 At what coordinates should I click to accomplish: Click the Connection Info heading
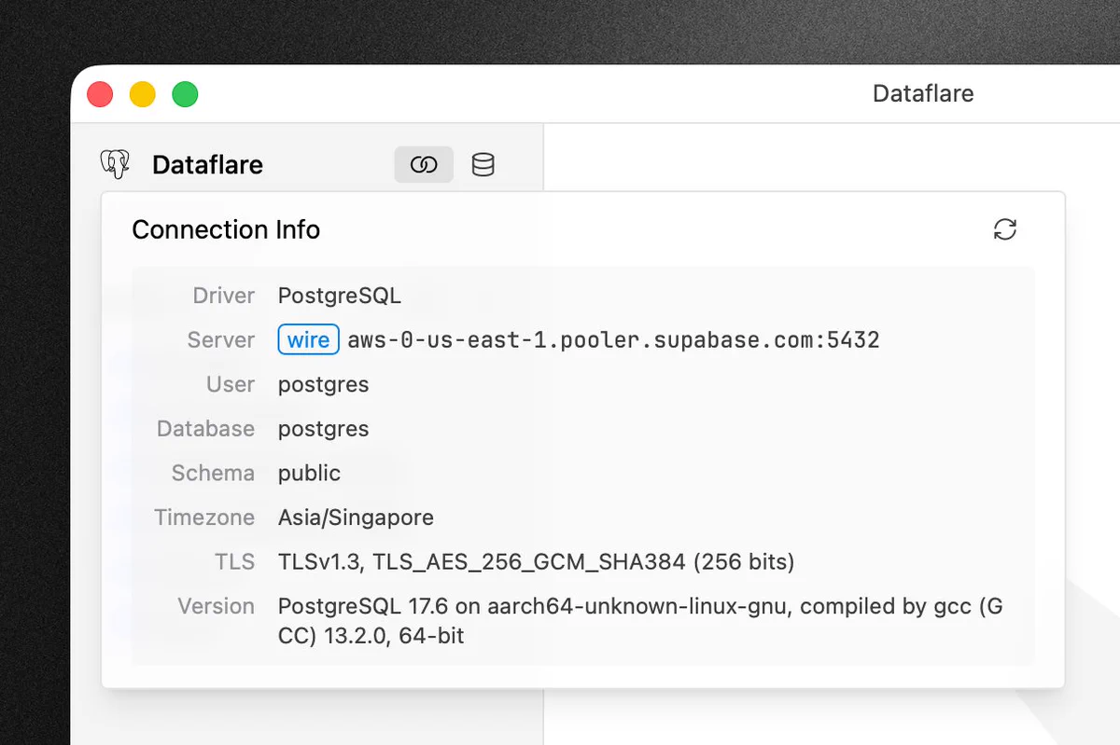coord(226,229)
